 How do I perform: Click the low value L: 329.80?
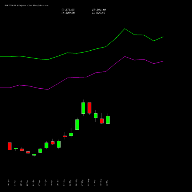pos(99,13)
